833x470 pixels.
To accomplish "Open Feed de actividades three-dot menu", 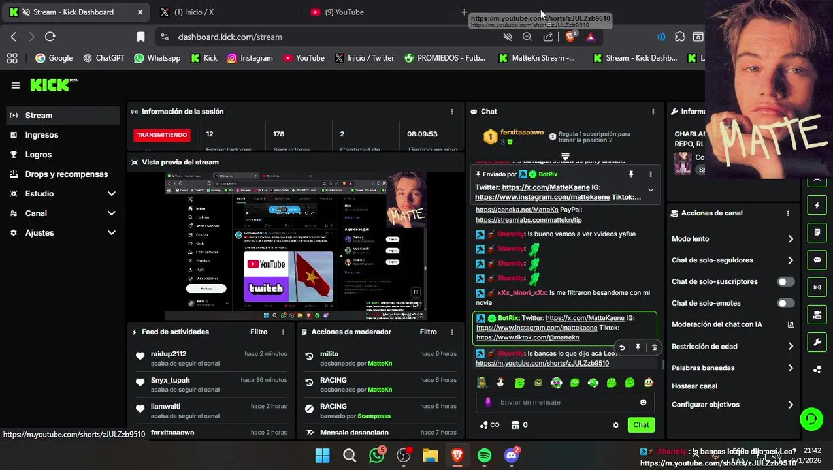I will [283, 332].
